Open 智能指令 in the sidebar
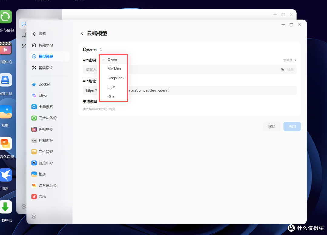This screenshot has width=327, height=235. 49,68
